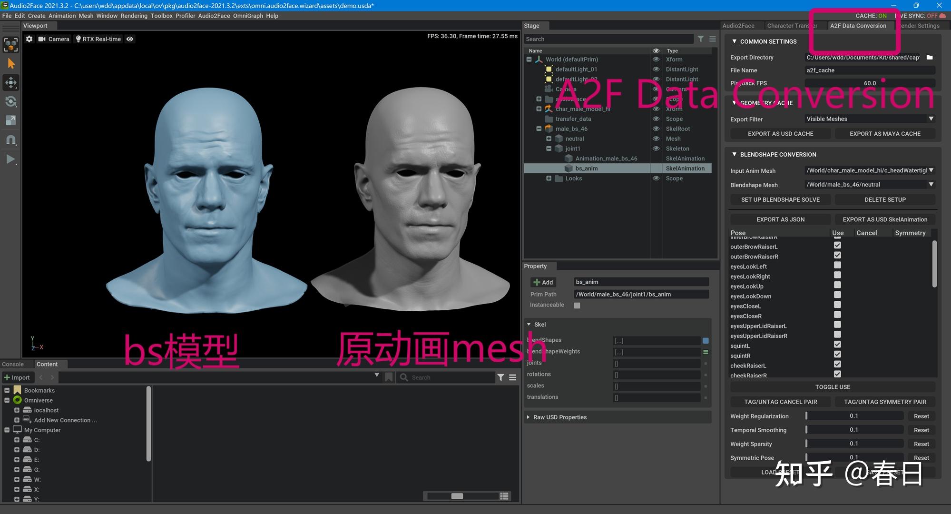Image resolution: width=951 pixels, height=514 pixels.
Task: Select the Move tool in the left toolbar
Action: (x=10, y=82)
